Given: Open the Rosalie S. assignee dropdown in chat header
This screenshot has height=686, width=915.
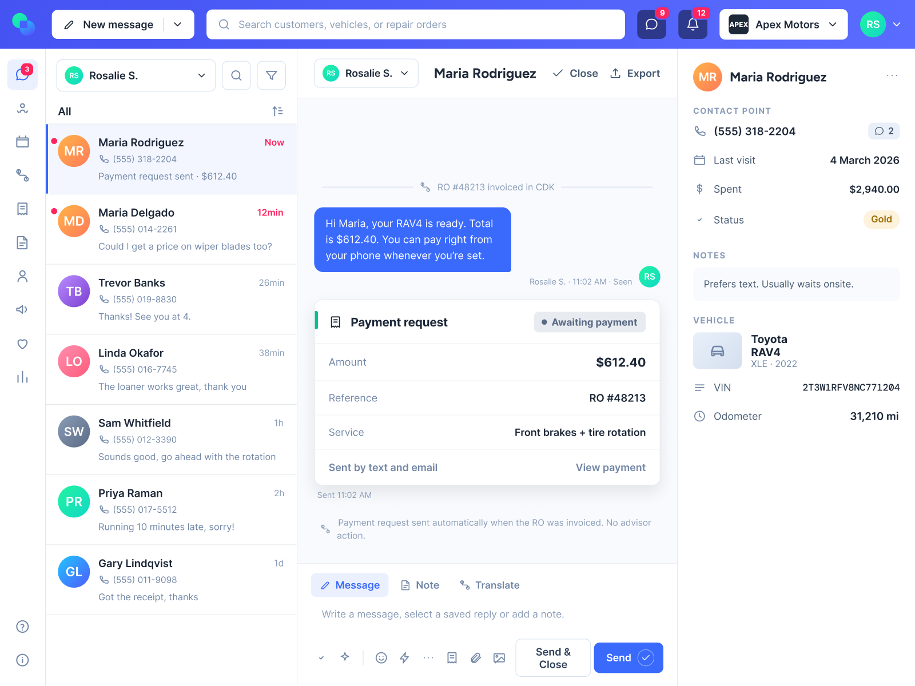Looking at the screenshot, I should pyautogui.click(x=366, y=73).
